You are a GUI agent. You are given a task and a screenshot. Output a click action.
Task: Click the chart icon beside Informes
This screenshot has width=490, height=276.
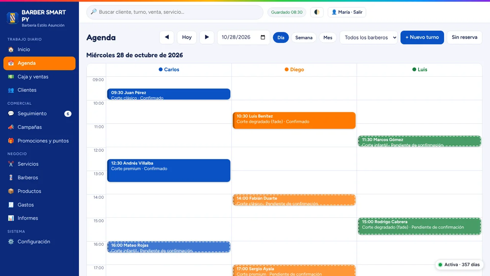[11, 218]
